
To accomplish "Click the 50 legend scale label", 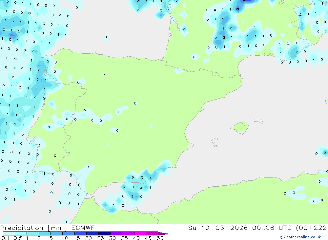I will [160, 238].
